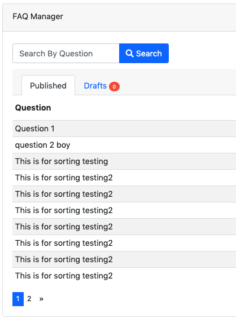The width and height of the screenshot is (236, 318).
Task: Select the fourth 'sorting testing2' row
Action: point(124,227)
